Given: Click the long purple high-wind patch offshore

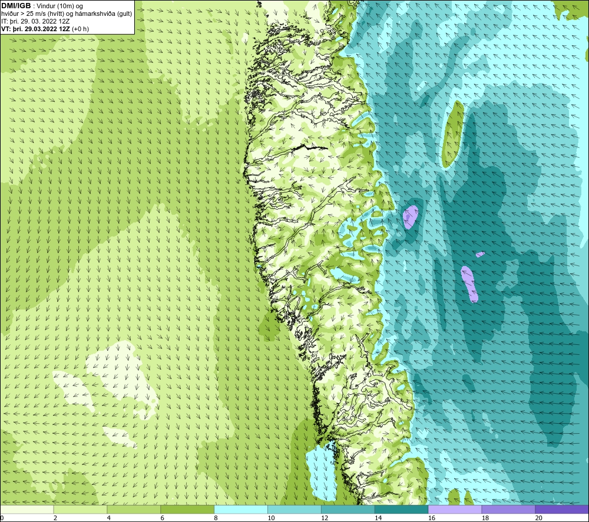Looking at the screenshot, I should point(469,284).
